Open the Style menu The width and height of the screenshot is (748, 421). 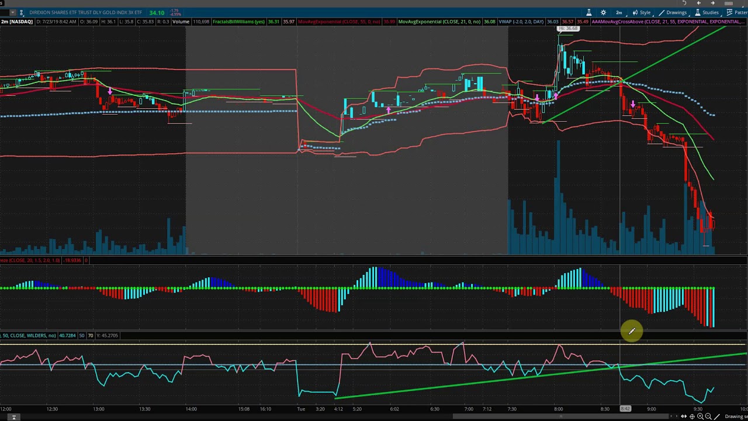tap(641, 12)
